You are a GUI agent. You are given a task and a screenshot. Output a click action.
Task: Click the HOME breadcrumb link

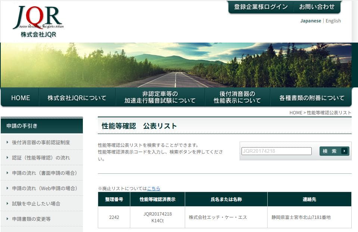[x=295, y=112]
